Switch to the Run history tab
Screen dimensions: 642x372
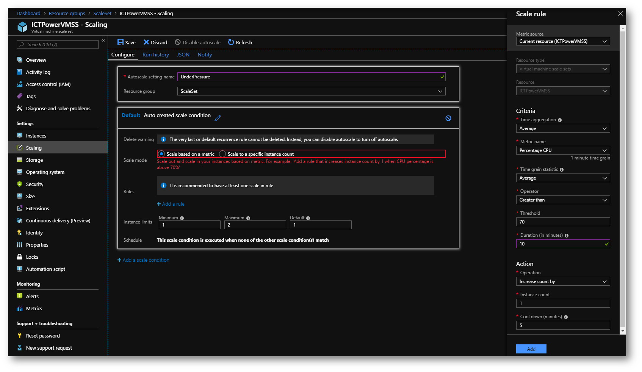pos(155,55)
